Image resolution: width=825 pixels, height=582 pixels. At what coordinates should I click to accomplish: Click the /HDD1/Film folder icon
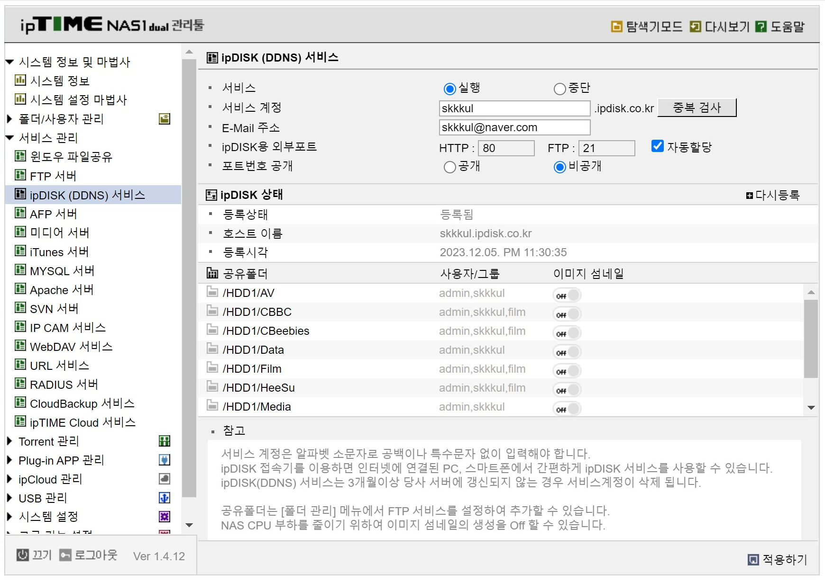(212, 367)
